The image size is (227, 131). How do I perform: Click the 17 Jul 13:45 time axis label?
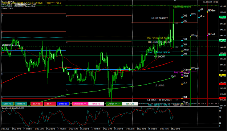[108, 129]
